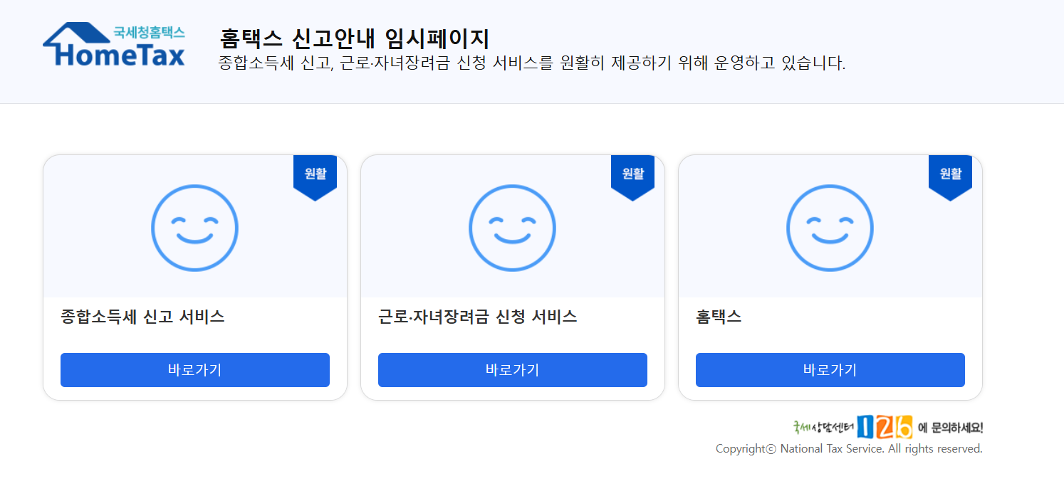Image resolution: width=1064 pixels, height=491 pixels.
Task: Click the 국세상담센터 126 image
Action: pos(888,427)
